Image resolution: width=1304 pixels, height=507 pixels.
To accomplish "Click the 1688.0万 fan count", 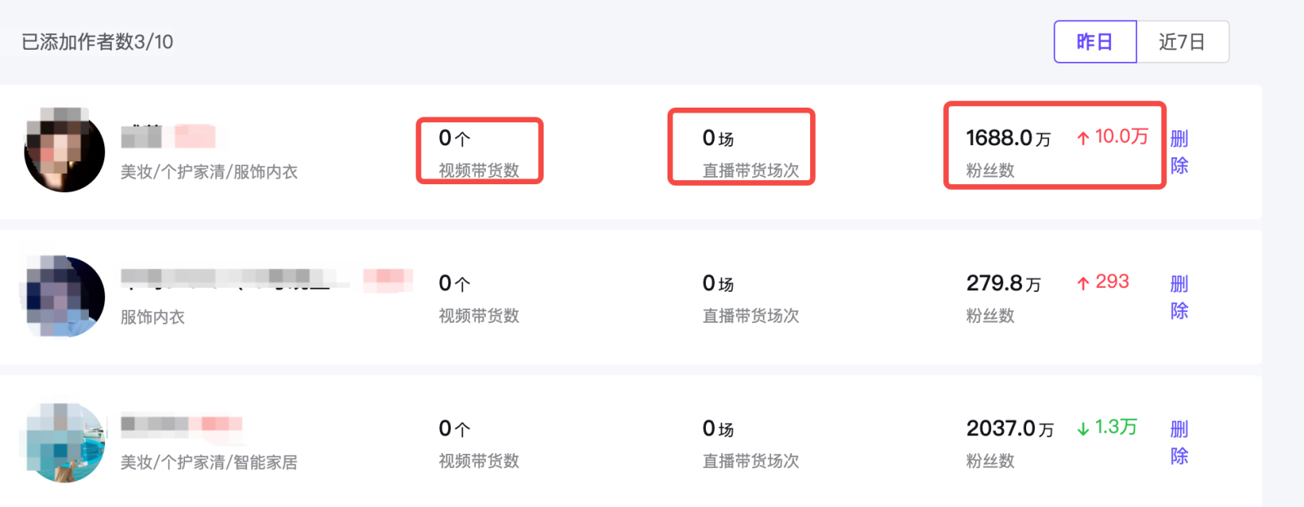I will [x=1008, y=138].
